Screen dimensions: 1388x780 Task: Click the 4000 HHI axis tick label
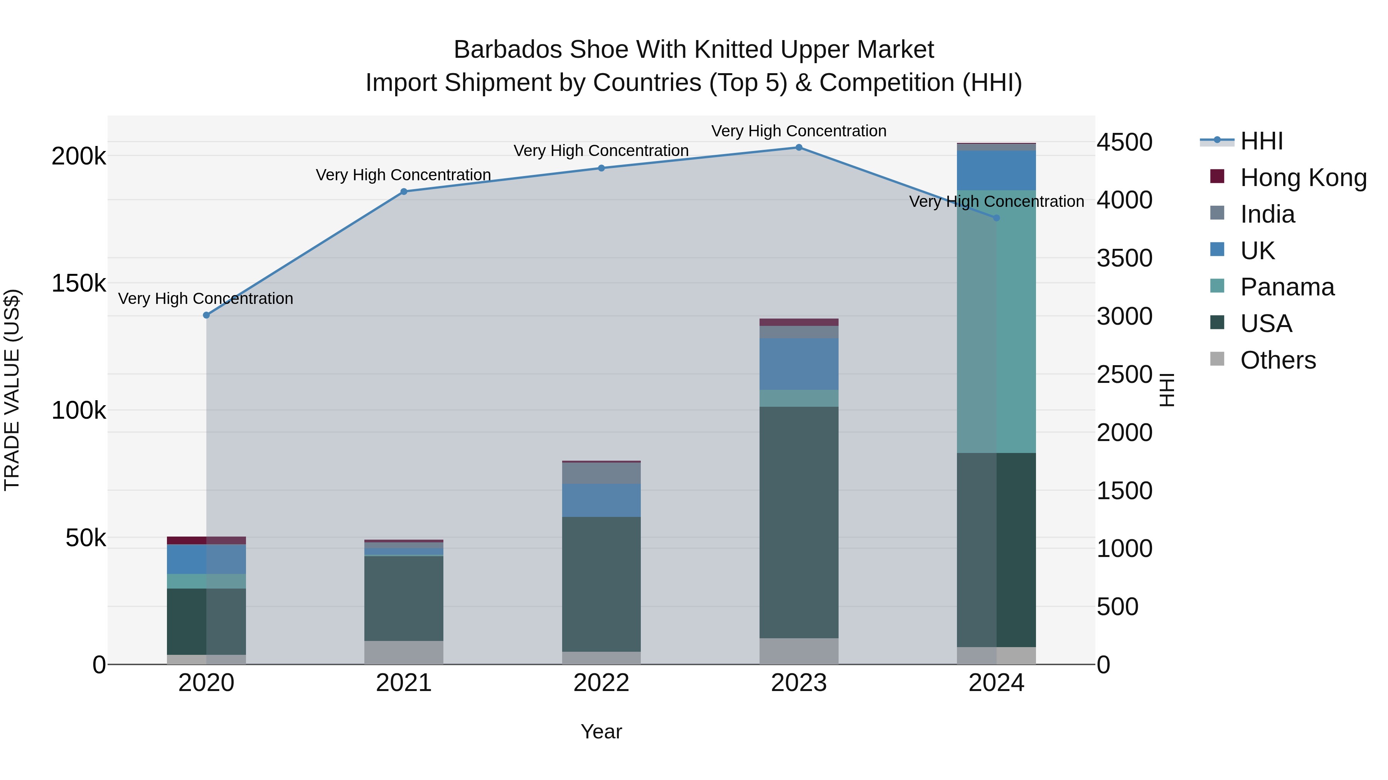click(1125, 200)
